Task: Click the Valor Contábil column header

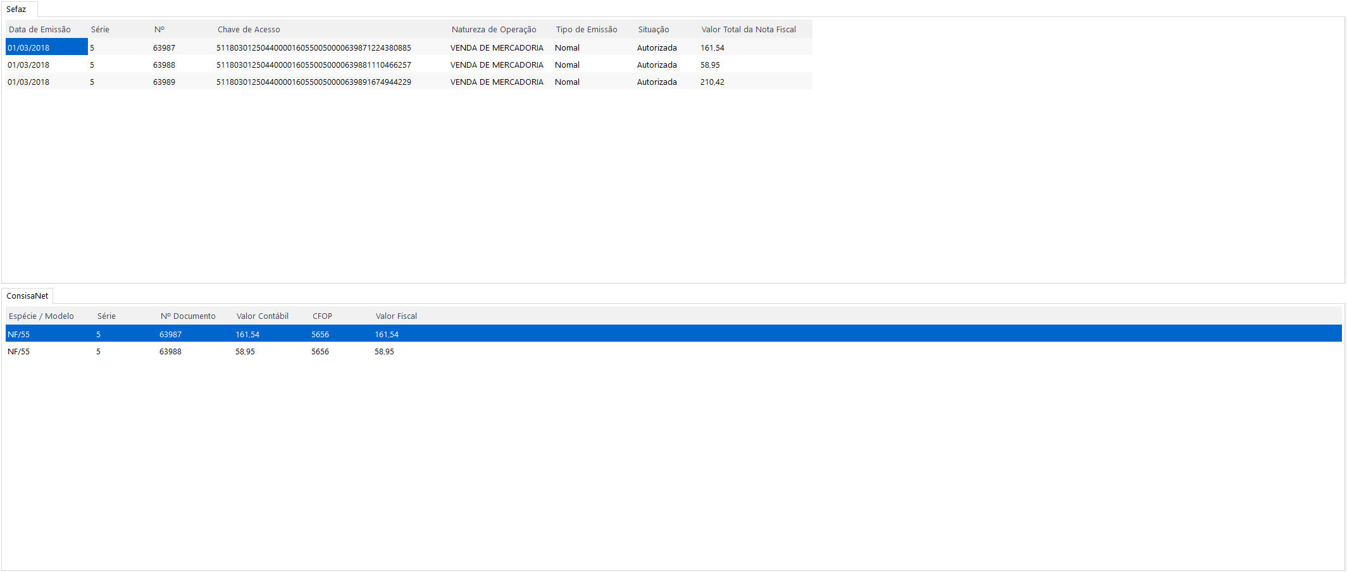Action: click(x=263, y=316)
